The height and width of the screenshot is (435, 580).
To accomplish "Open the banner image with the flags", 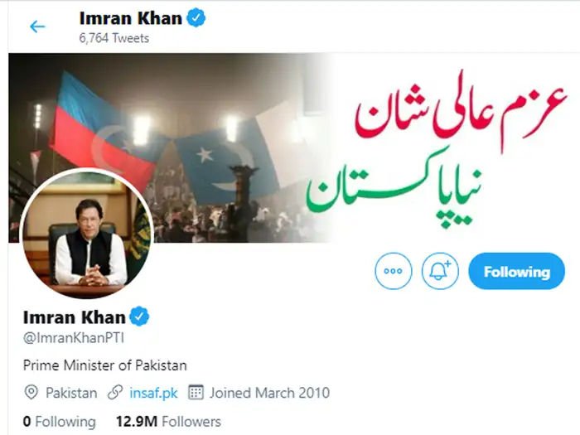I will tap(294, 148).
